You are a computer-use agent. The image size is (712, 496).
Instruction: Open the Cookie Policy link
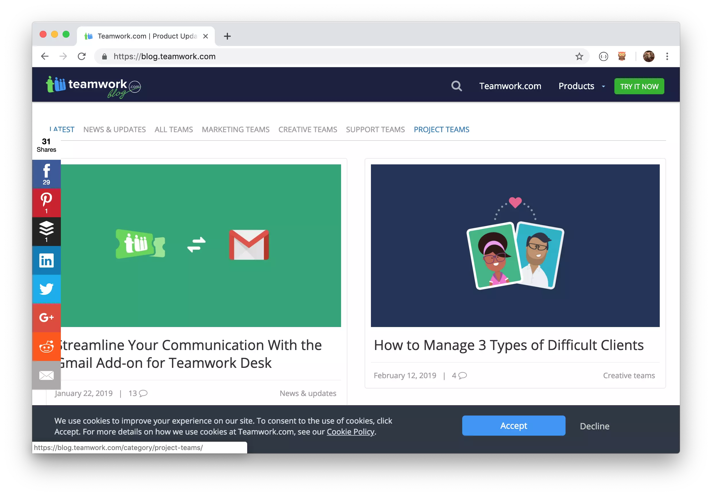pos(351,432)
